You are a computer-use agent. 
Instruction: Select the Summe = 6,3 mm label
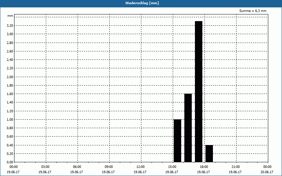pyautogui.click(x=253, y=11)
